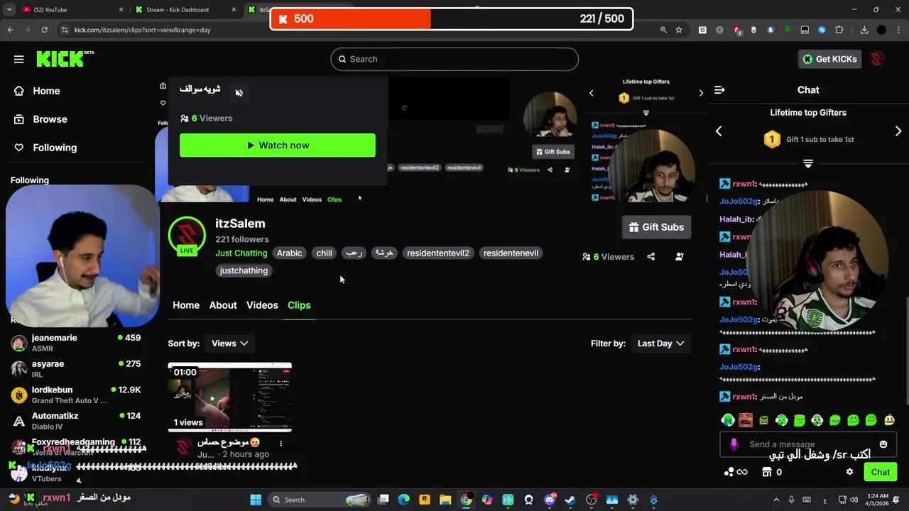Click the Windows taskbar Search box
This screenshot has height=511, width=909.
(x=321, y=500)
